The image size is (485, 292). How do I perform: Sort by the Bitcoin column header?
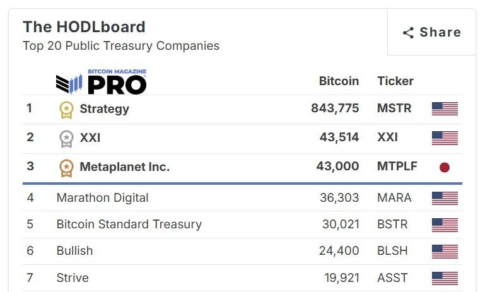tap(339, 81)
